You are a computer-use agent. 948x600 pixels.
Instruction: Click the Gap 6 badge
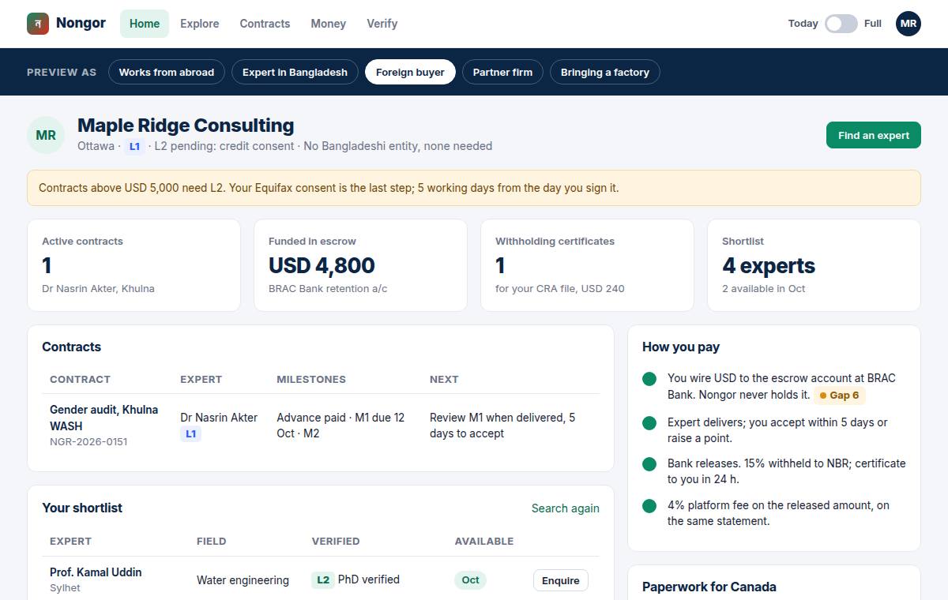click(840, 395)
